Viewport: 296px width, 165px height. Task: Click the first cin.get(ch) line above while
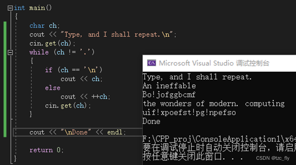click(x=52, y=43)
